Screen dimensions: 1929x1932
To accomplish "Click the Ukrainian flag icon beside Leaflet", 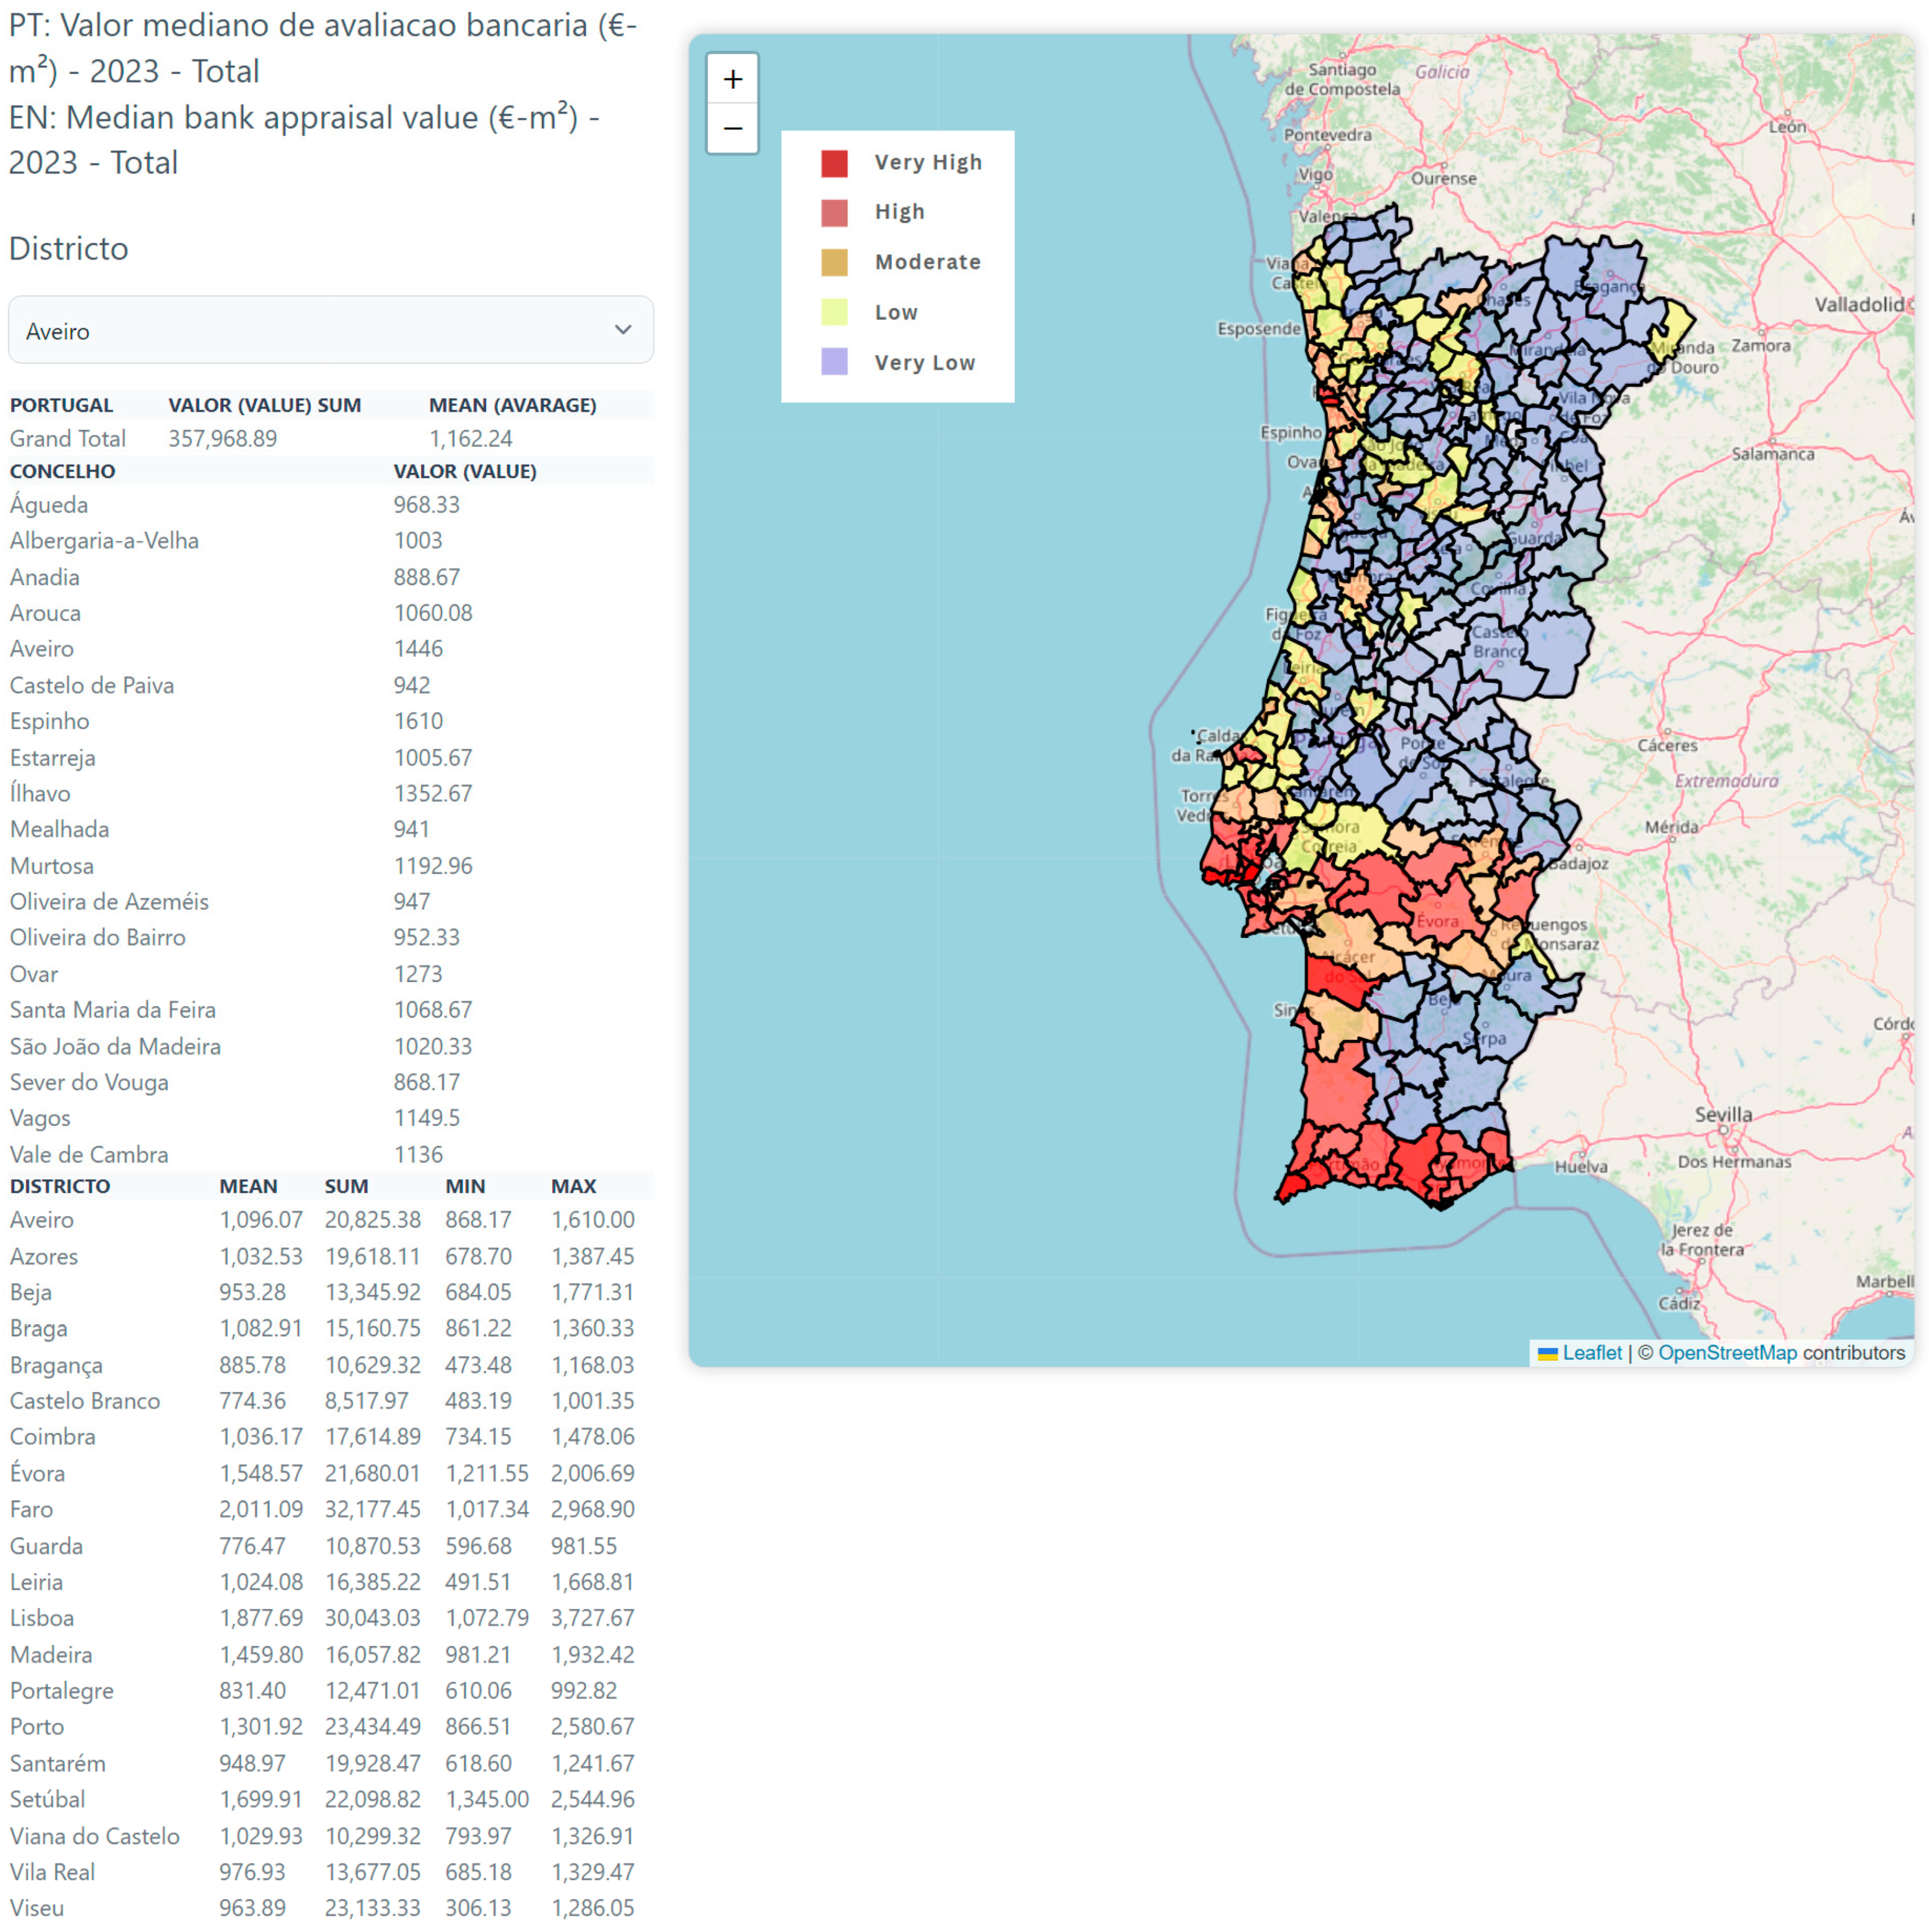I will click(x=1547, y=1354).
